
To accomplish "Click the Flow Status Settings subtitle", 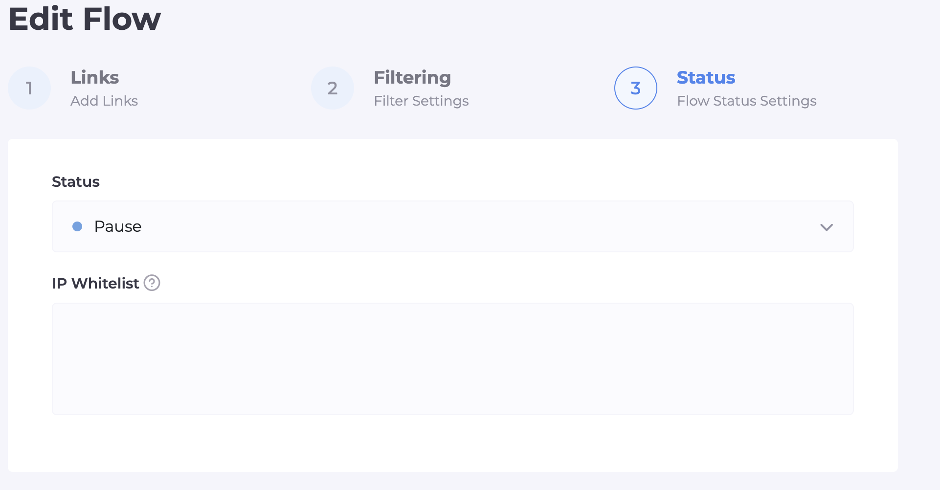I will pos(747,101).
